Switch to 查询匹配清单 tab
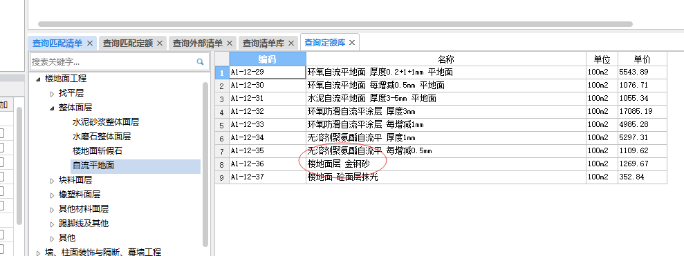This screenshot has width=684, height=256. [x=57, y=43]
